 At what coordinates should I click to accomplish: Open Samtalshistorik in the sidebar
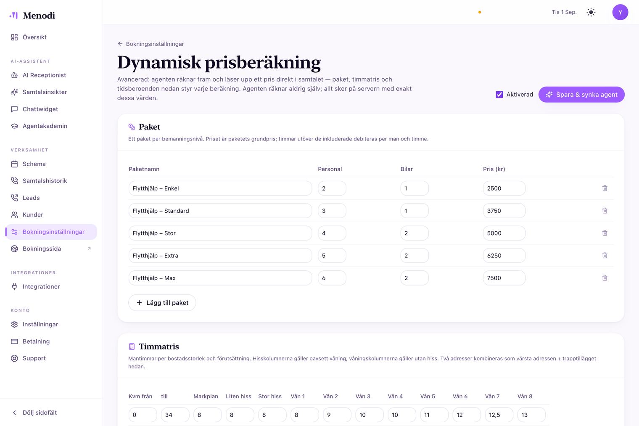pos(51,181)
